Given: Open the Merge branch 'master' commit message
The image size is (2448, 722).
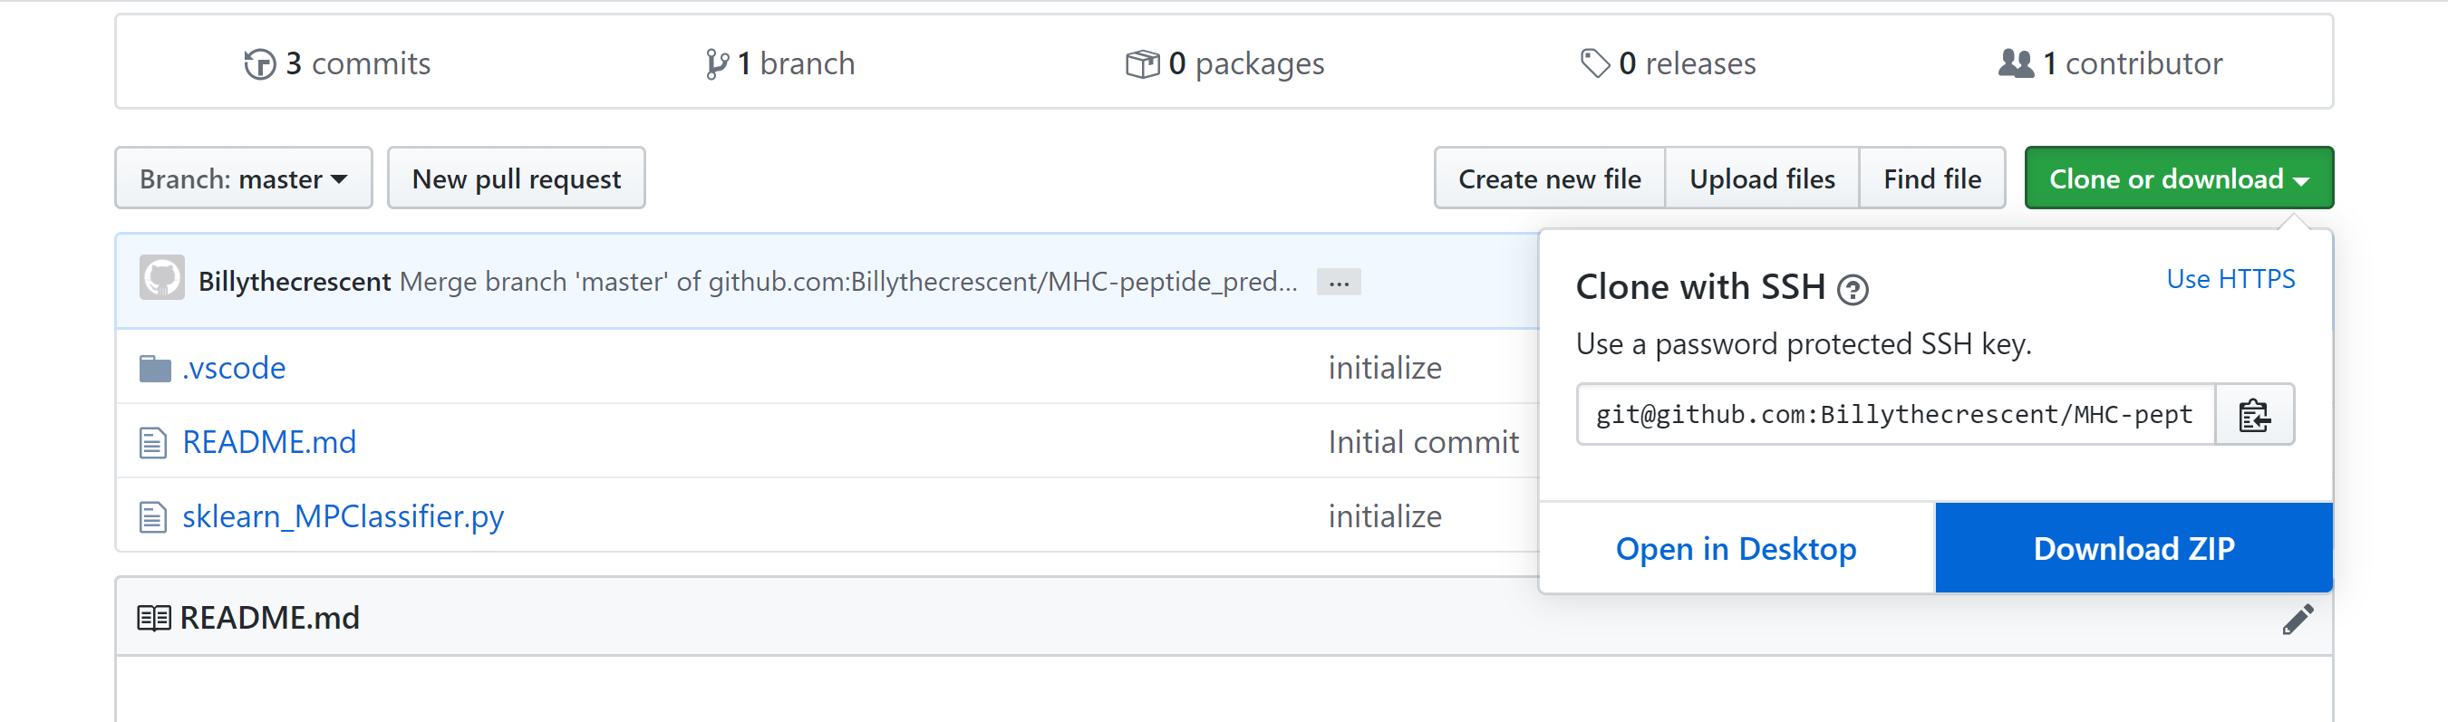Looking at the screenshot, I should (x=848, y=281).
